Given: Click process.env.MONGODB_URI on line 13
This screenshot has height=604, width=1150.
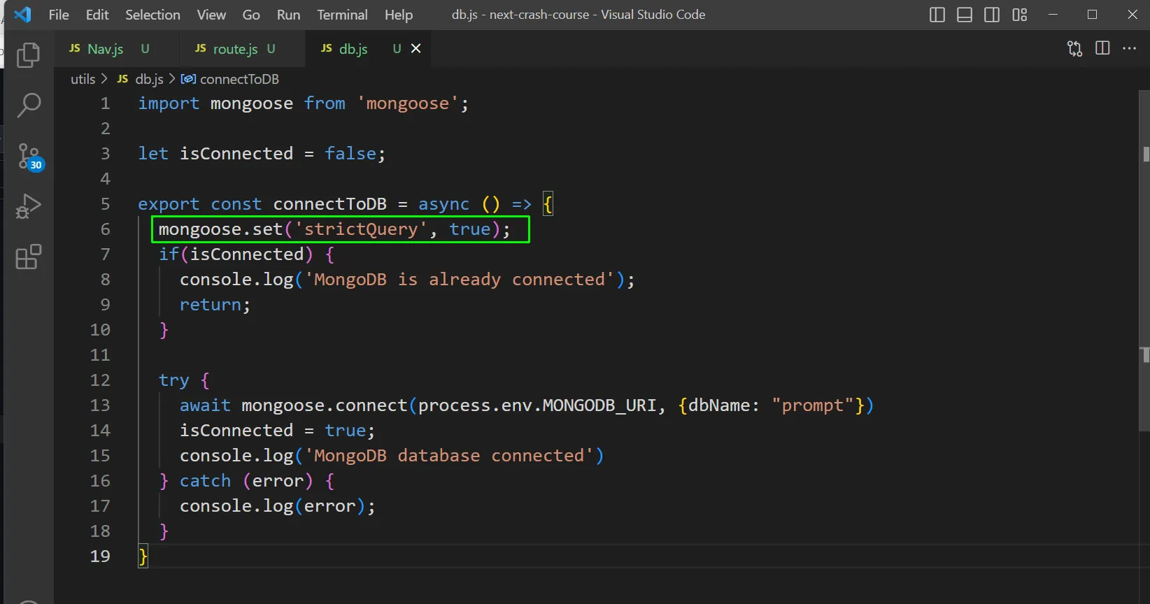Looking at the screenshot, I should [537, 405].
